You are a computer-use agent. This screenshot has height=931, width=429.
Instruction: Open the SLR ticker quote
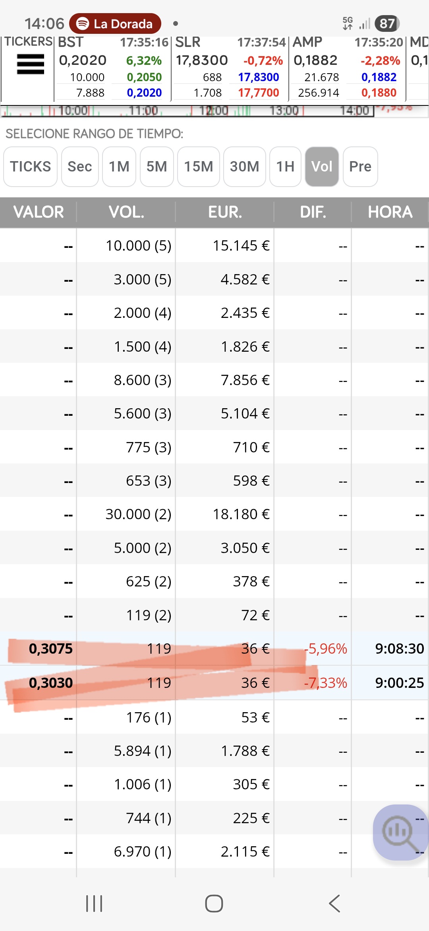tap(230, 68)
